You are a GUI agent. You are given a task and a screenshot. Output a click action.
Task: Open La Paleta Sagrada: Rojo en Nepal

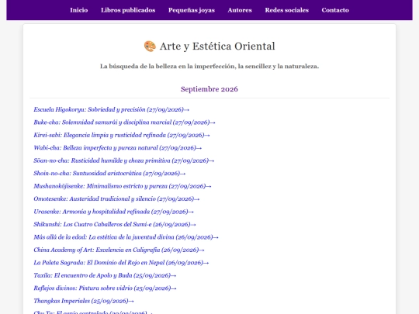[x=121, y=263]
